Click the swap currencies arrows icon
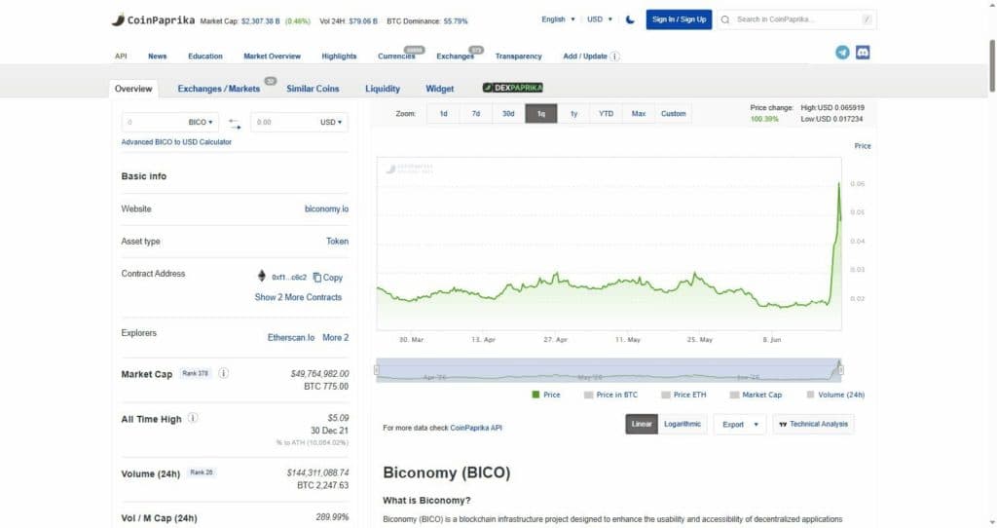The image size is (997, 528). point(235,124)
